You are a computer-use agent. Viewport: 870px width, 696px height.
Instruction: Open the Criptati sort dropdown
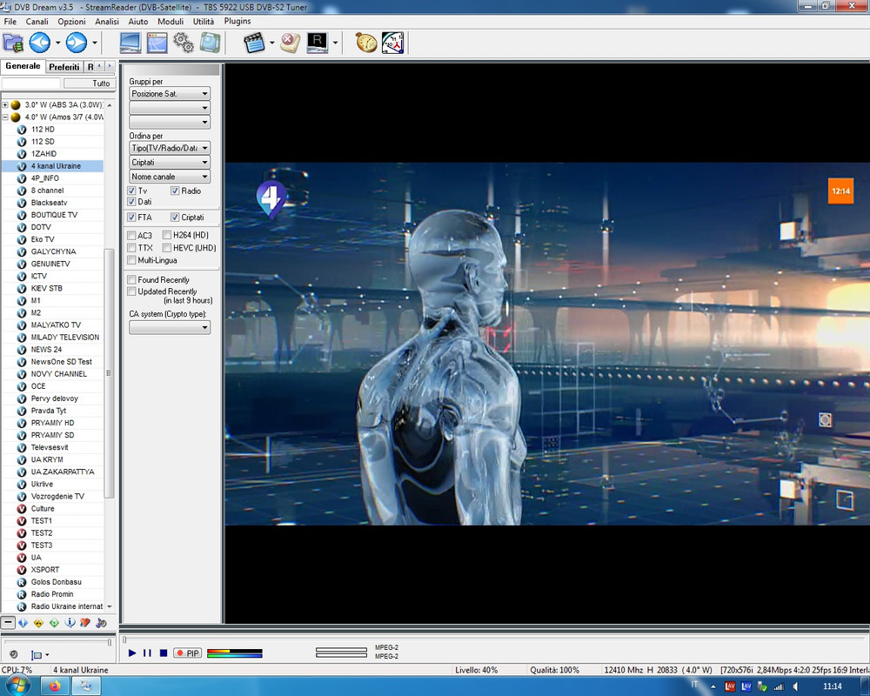pos(170,163)
